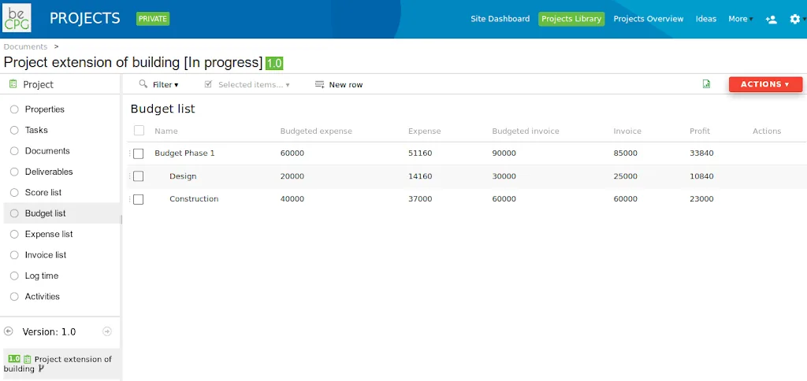Click the Budgeted invoice column header

pos(526,131)
